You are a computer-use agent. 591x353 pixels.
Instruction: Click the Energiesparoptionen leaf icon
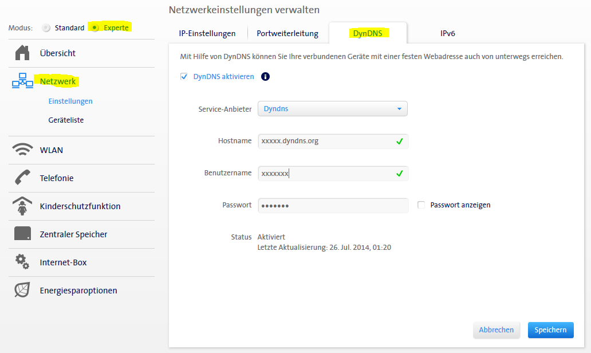tap(22, 290)
